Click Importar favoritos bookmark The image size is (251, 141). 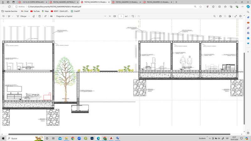(9, 11)
